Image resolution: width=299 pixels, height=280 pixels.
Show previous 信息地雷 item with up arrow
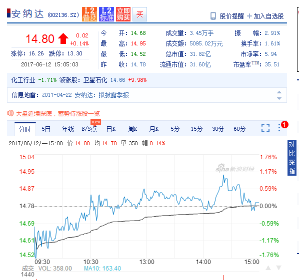(279, 92)
